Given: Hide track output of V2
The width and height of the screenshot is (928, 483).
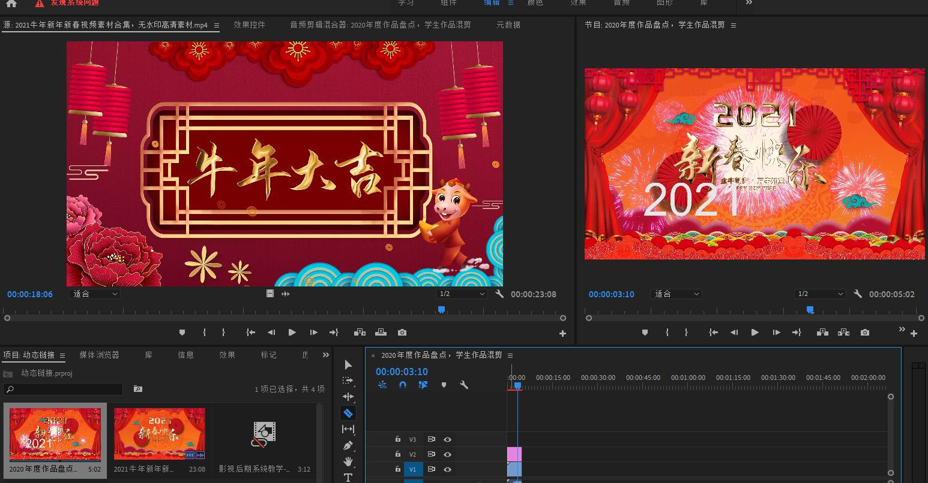Looking at the screenshot, I should (x=447, y=454).
